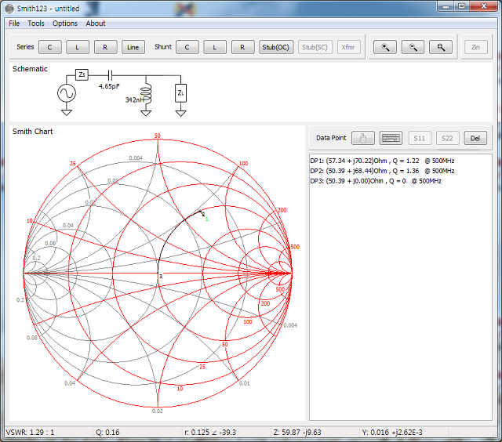The height and width of the screenshot is (442, 502).
Task: Click the VSWR readout in status bar
Action: tap(30, 433)
